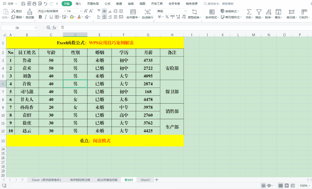Switch to the 插入 (Insert) ribbon tab
The width and height of the screenshot is (312, 189).
tap(78, 4)
